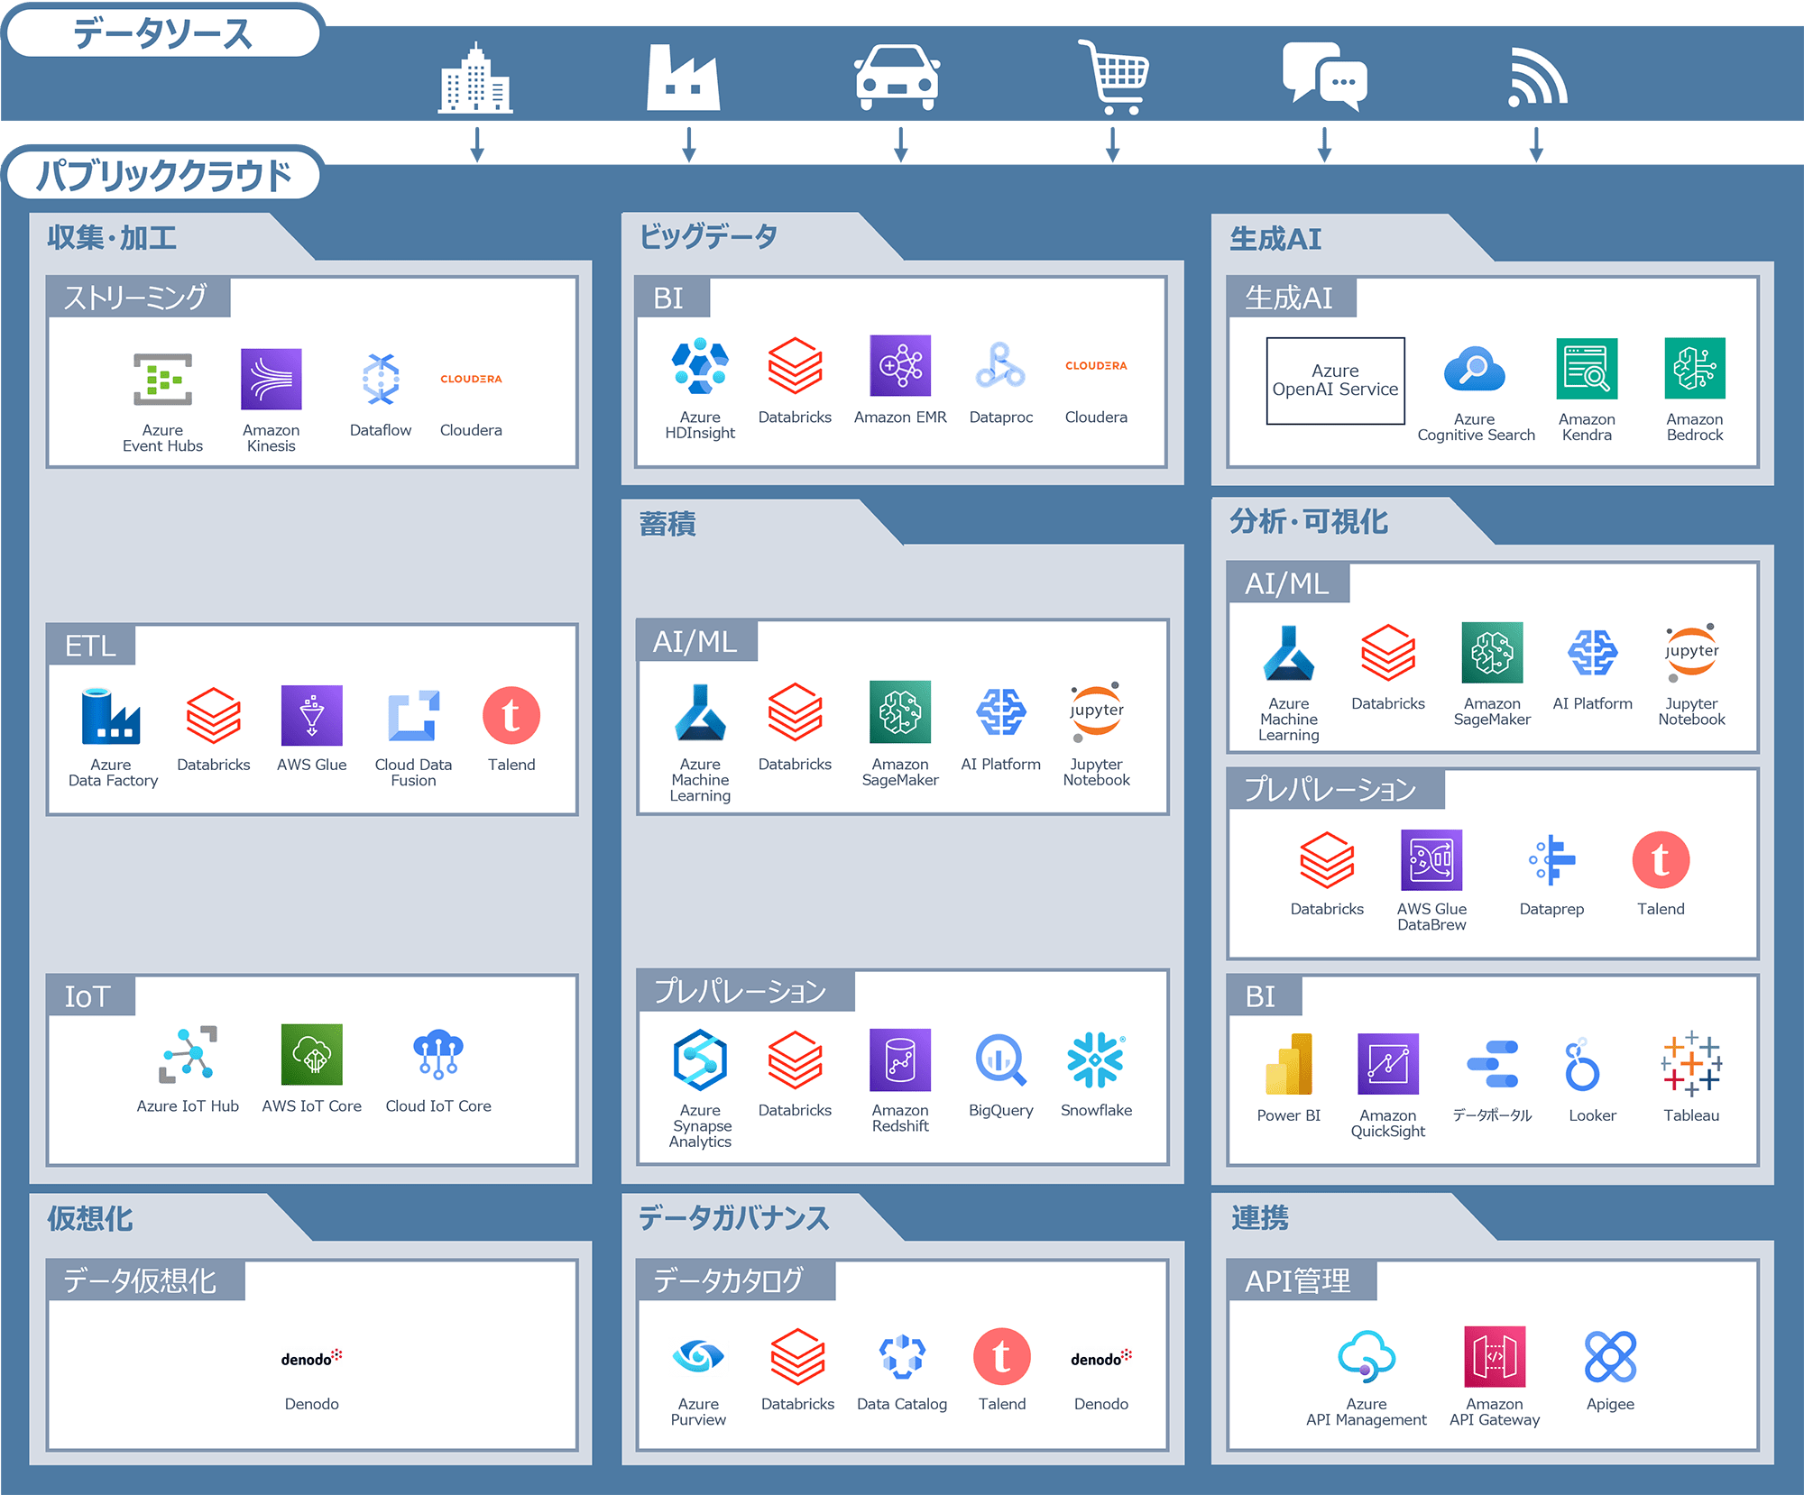Click the Tableau icon

[x=1690, y=1064]
